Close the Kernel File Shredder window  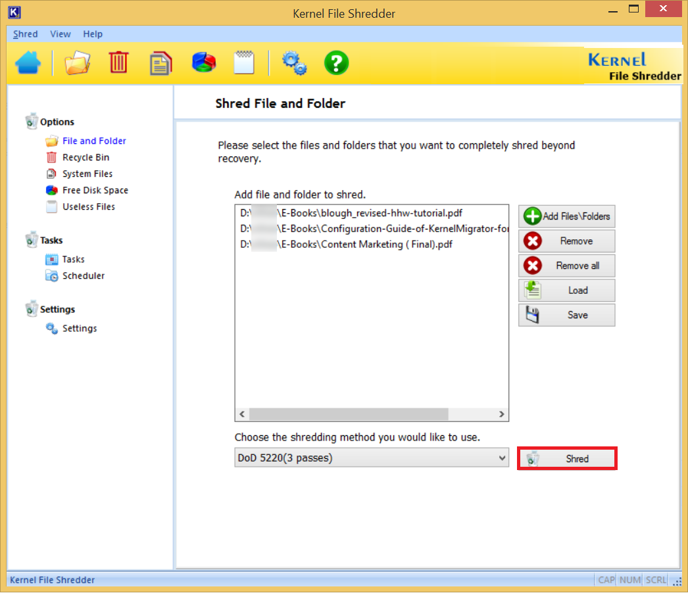(x=663, y=9)
